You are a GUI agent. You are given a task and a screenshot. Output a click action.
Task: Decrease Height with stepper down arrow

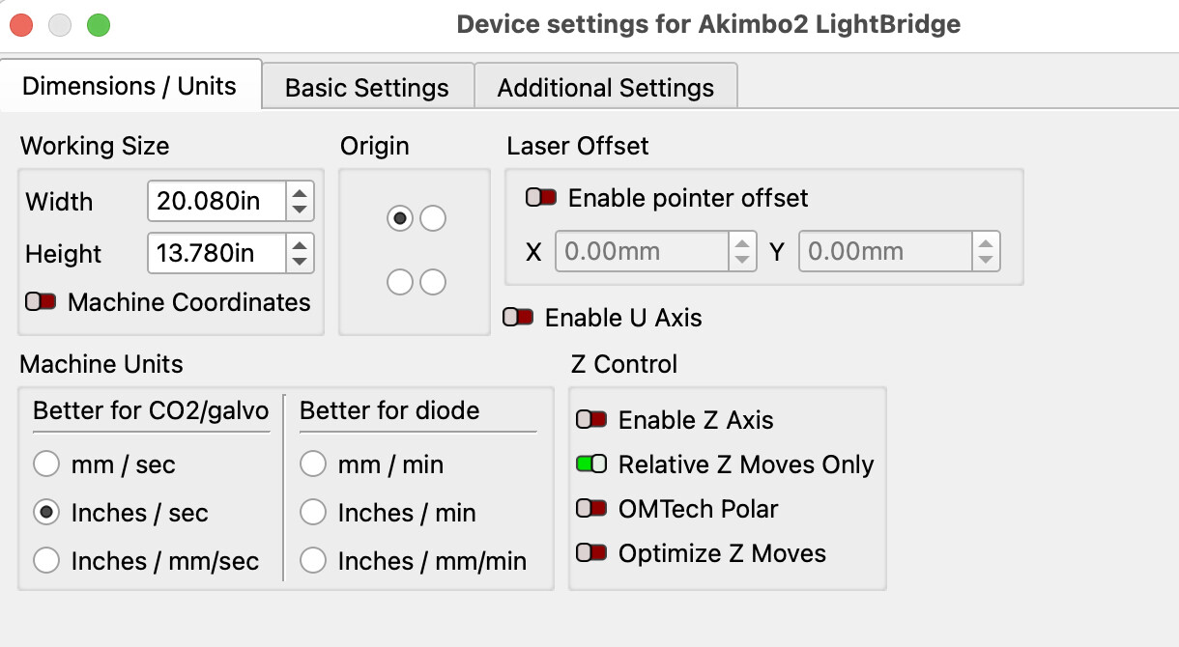tap(300, 262)
